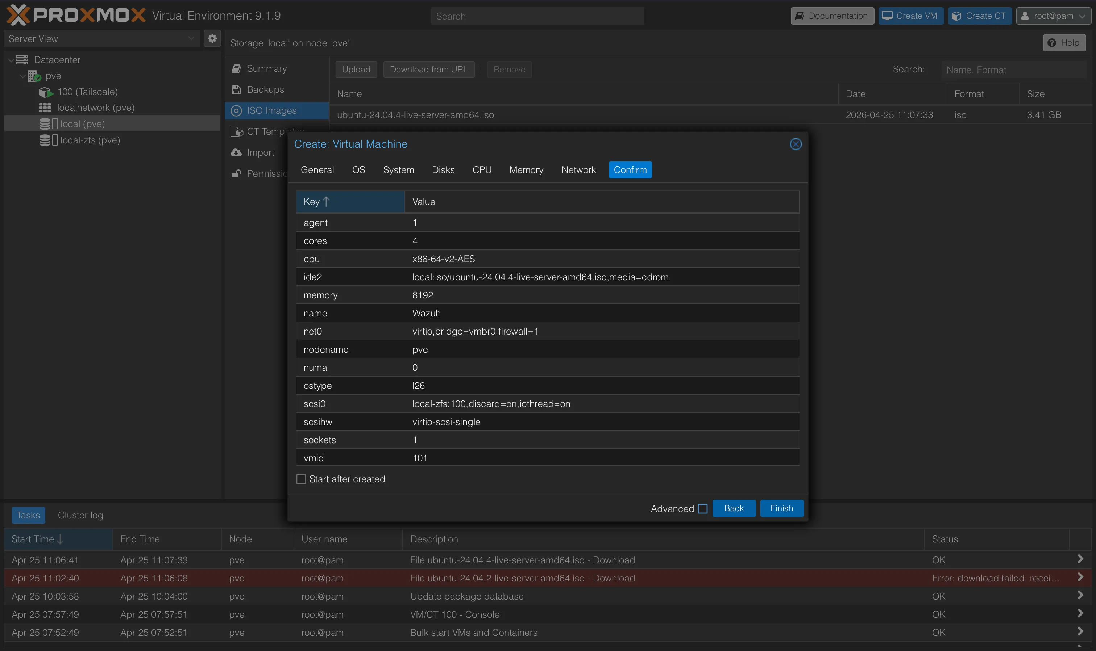Open the gear settings next to Server View
The width and height of the screenshot is (1096, 651).
coord(212,39)
